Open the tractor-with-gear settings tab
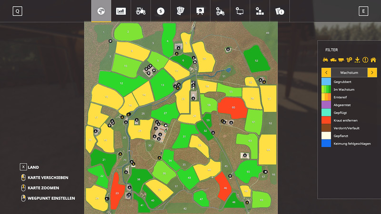 coord(220,11)
